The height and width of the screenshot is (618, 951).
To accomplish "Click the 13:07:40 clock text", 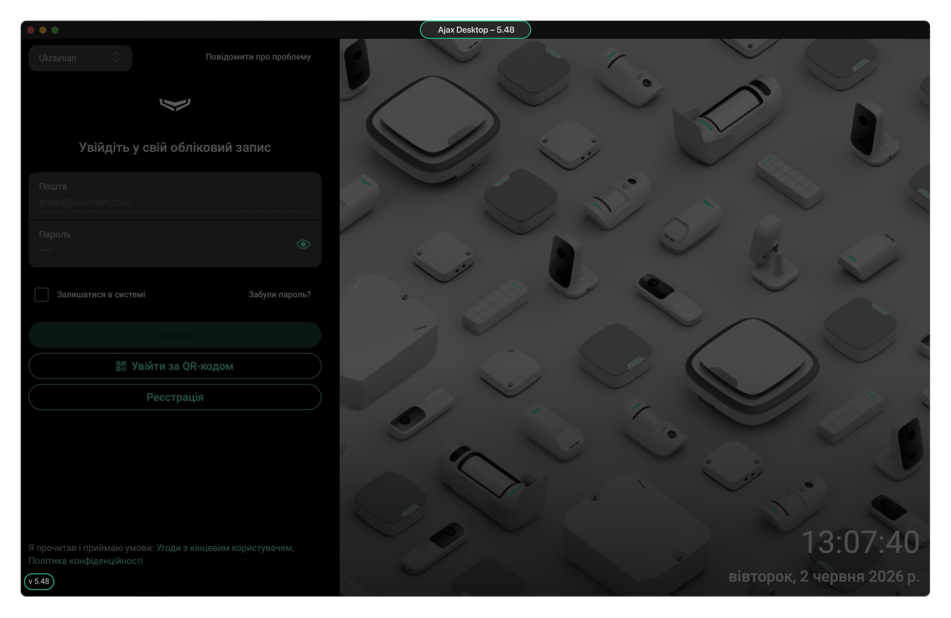I will 861,542.
